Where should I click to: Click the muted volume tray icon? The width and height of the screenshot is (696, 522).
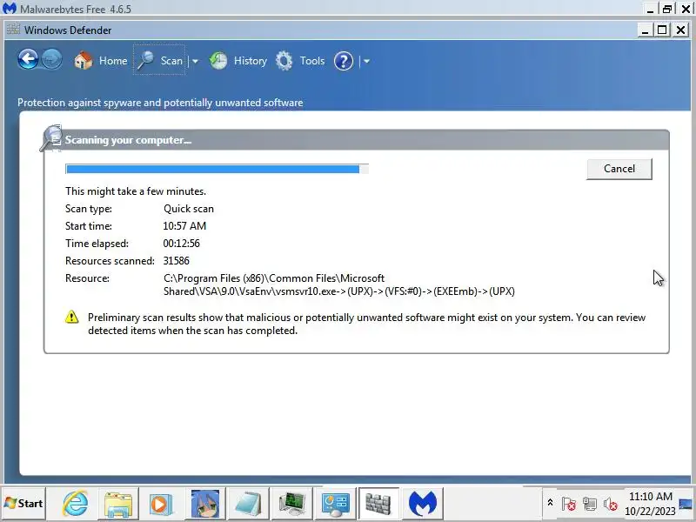tap(612, 504)
